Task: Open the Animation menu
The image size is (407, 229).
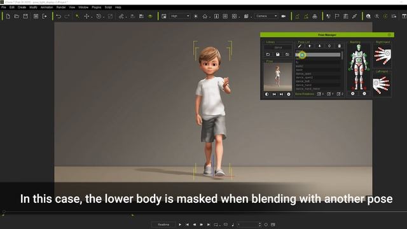Action: coord(46,7)
